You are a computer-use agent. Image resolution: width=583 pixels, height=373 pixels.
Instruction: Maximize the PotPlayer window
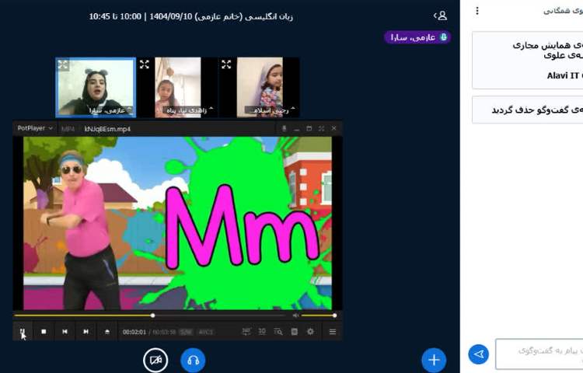[x=309, y=128]
